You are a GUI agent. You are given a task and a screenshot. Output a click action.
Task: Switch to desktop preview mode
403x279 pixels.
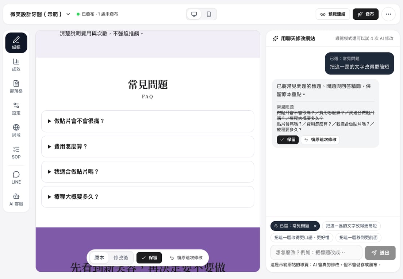pos(194,14)
